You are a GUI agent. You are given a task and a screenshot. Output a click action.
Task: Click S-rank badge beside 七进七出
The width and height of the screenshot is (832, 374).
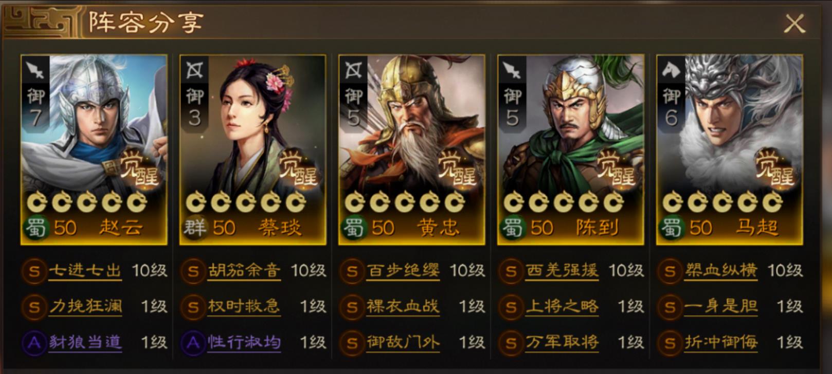click(34, 271)
